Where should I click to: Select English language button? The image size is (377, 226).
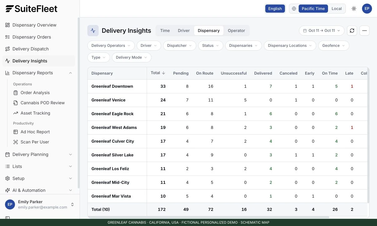pos(275,9)
